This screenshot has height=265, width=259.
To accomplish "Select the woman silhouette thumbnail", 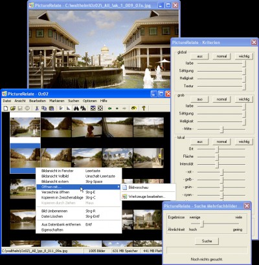I will (87, 127).
